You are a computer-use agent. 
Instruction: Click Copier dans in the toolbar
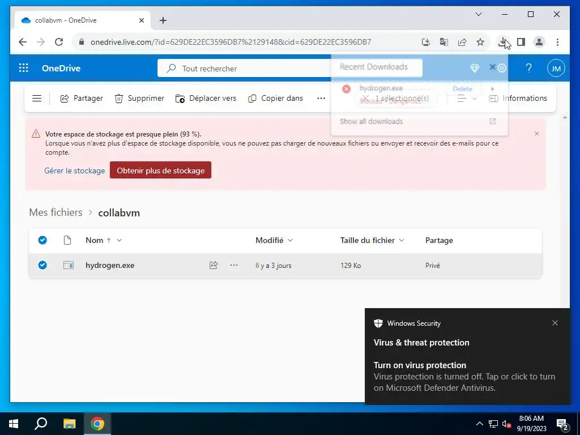click(275, 99)
